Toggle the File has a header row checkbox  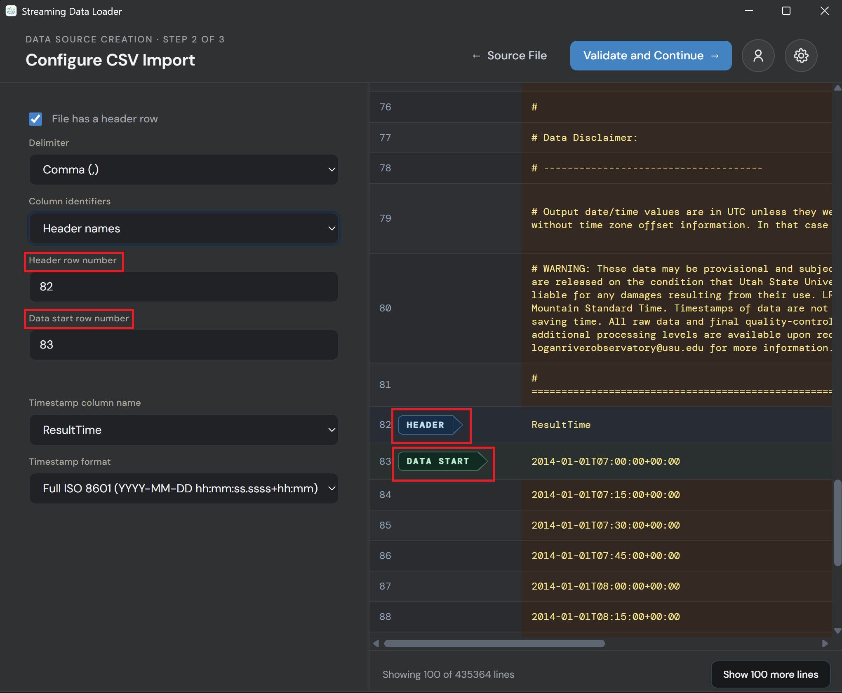pos(35,119)
